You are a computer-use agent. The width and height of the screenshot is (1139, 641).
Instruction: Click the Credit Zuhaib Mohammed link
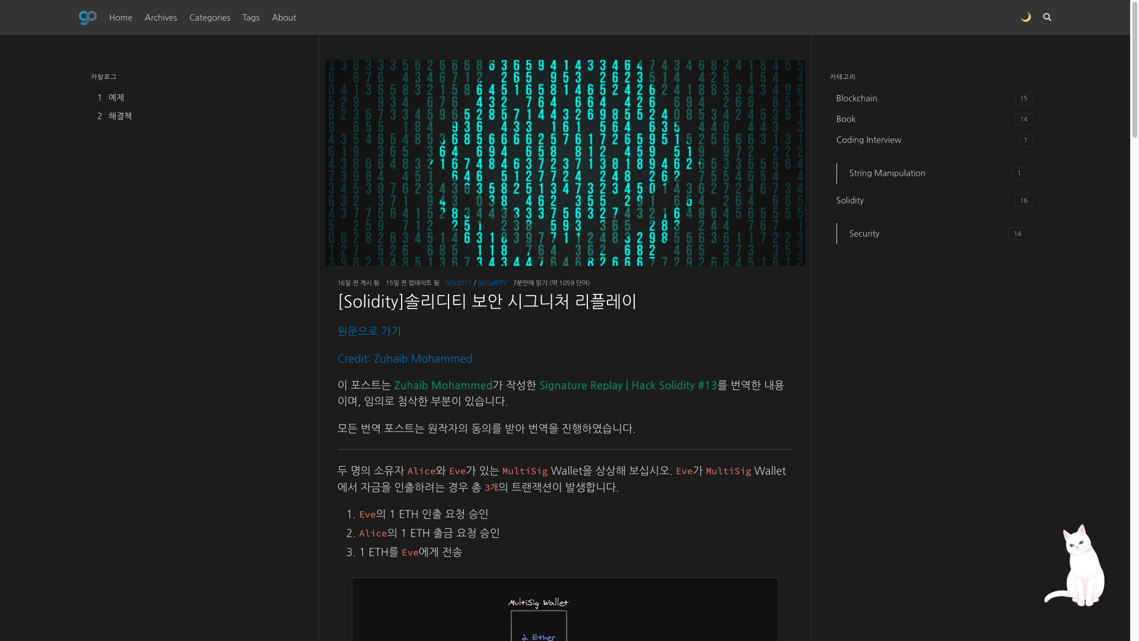[x=405, y=358]
